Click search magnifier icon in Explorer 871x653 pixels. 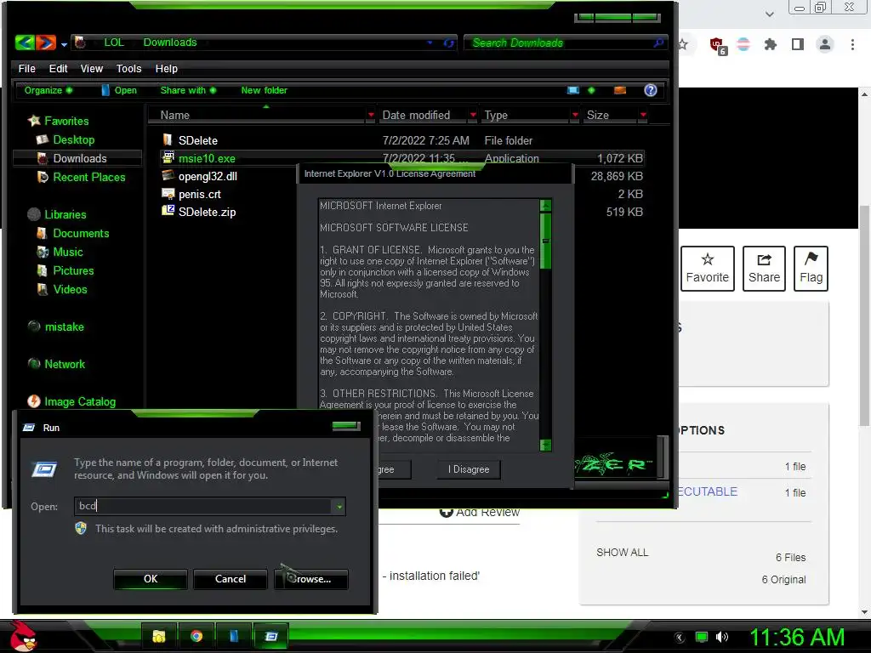pos(658,43)
